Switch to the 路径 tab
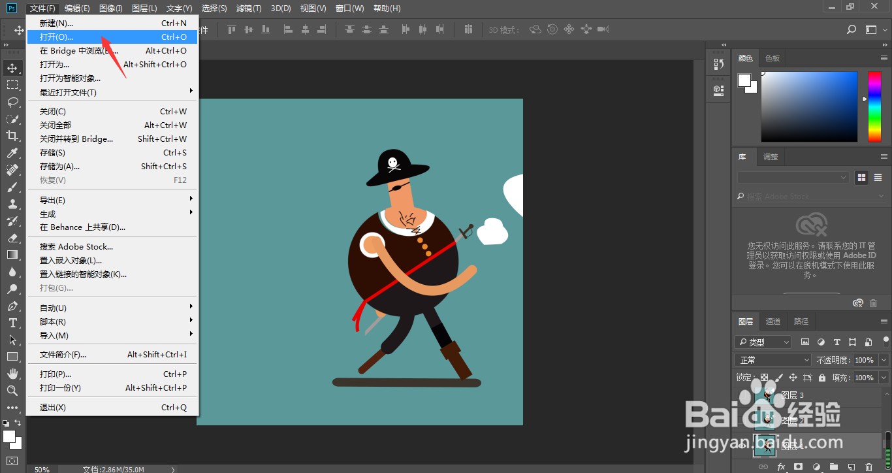The width and height of the screenshot is (892, 473). [801, 321]
